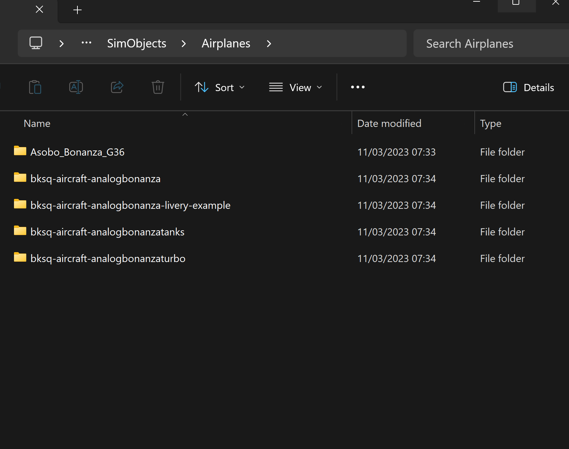Open the See more toolbar options

tap(358, 87)
